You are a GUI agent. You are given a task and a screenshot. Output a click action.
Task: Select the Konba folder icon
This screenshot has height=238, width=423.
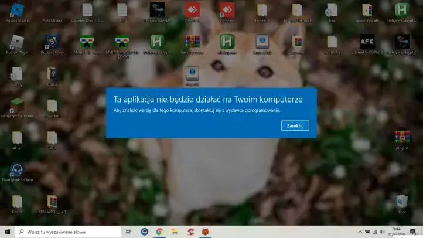point(17,204)
